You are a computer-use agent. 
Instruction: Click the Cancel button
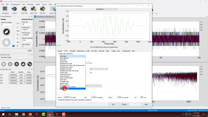(x=124, y=104)
